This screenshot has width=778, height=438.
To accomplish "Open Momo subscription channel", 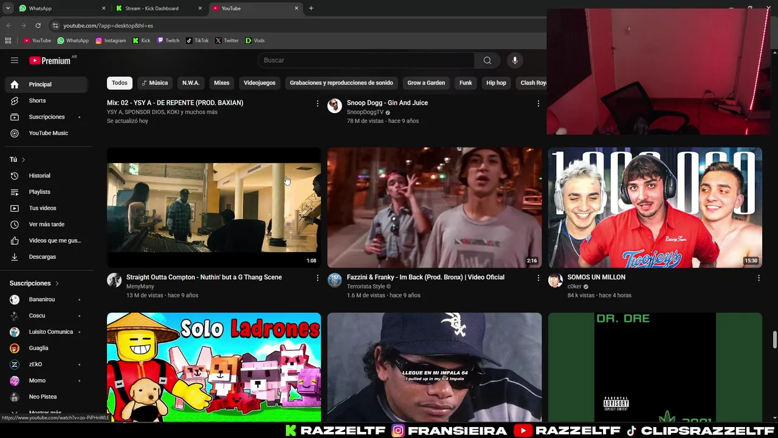I will point(46,381).
